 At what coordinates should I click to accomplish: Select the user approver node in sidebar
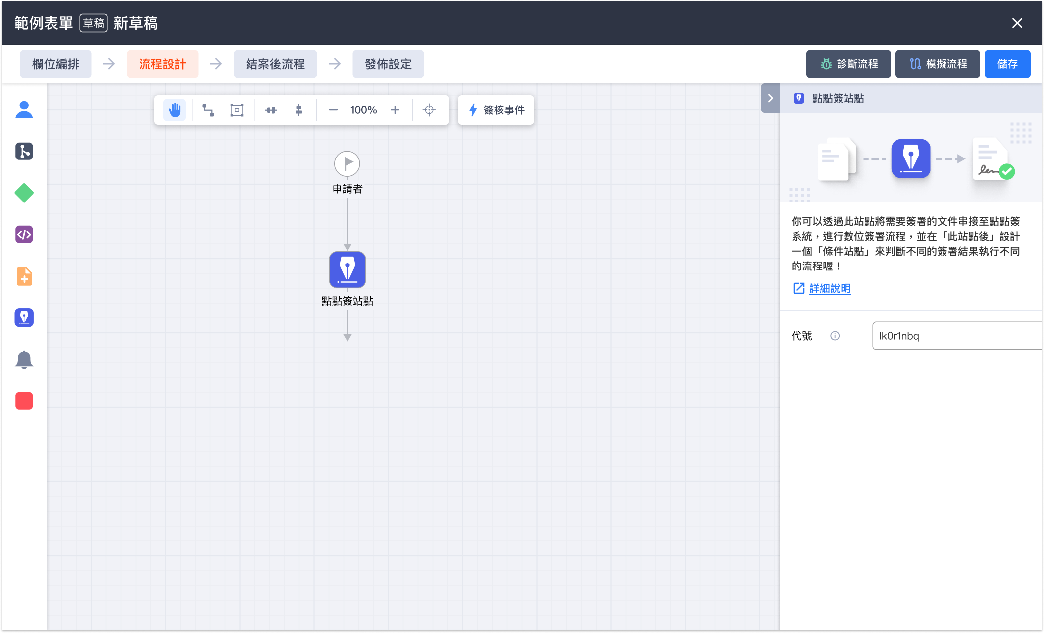24,109
